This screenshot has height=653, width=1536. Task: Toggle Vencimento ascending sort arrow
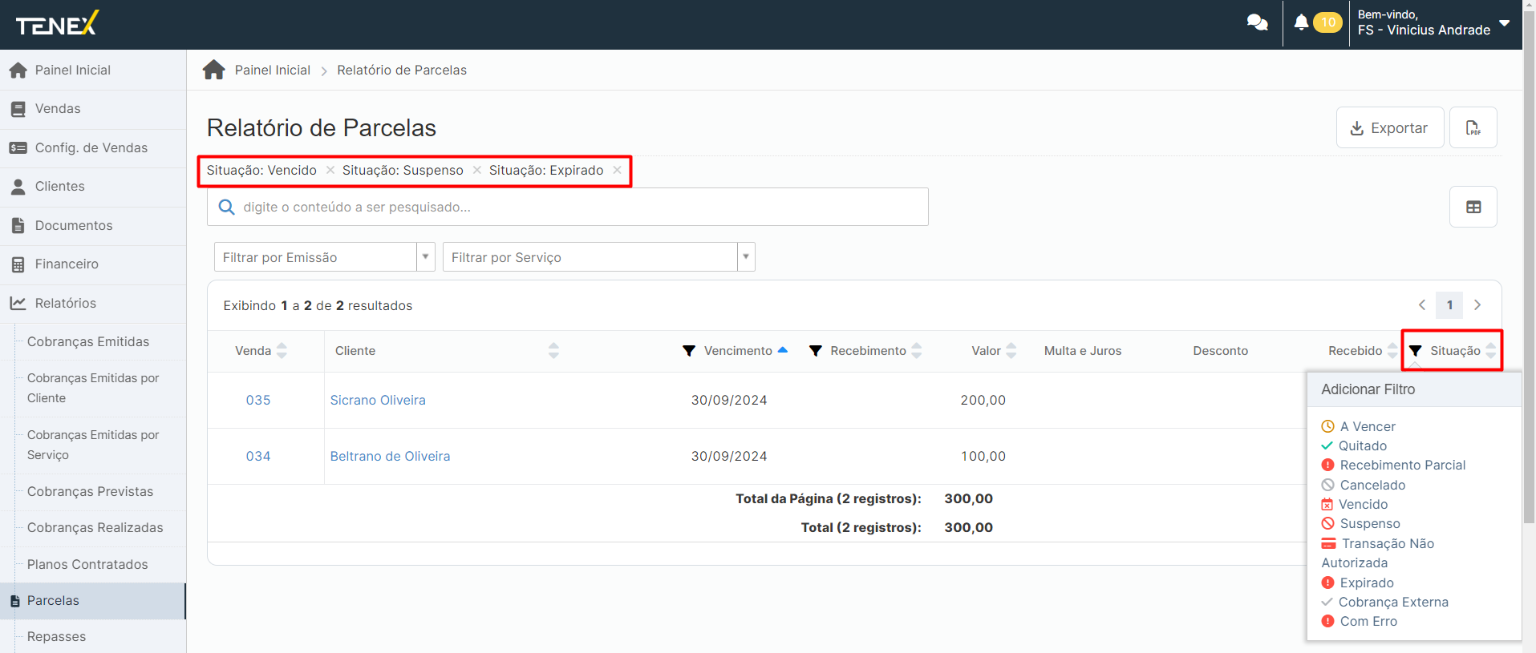pos(783,350)
